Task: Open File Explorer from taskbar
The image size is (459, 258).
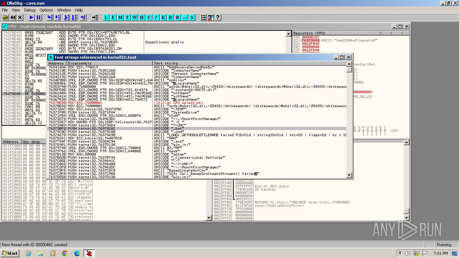Action: click(41, 253)
